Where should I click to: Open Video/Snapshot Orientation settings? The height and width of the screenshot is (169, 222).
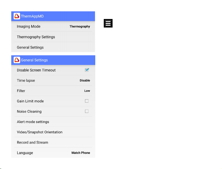coord(40,132)
